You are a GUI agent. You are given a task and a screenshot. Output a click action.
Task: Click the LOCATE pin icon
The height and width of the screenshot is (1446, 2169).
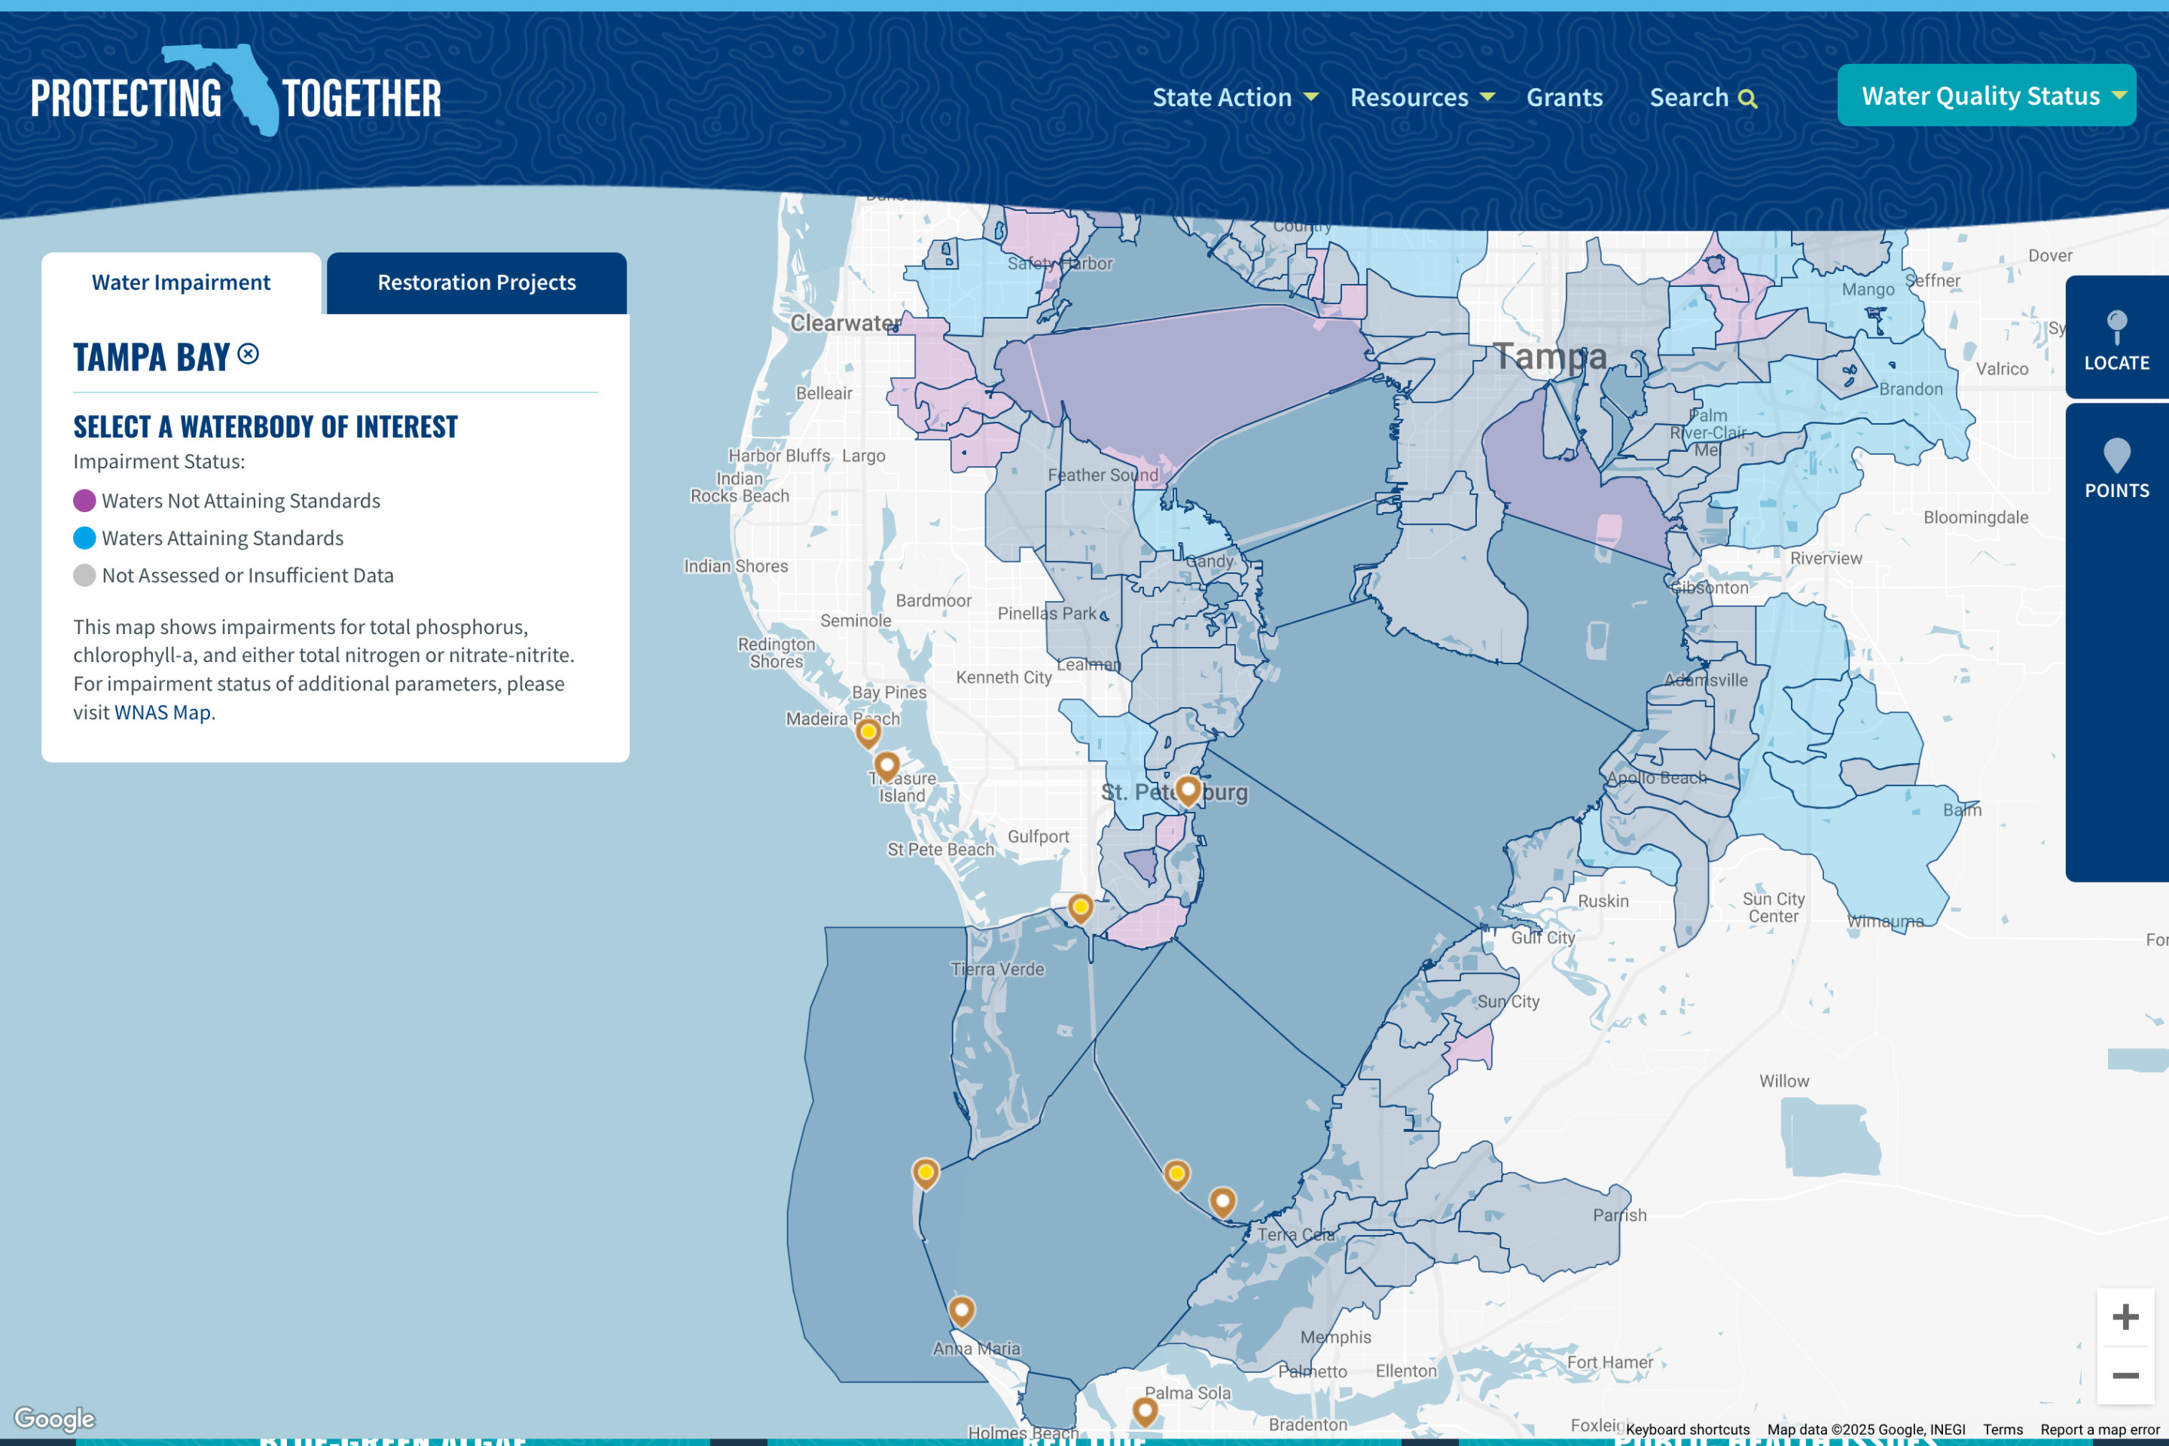click(2116, 326)
